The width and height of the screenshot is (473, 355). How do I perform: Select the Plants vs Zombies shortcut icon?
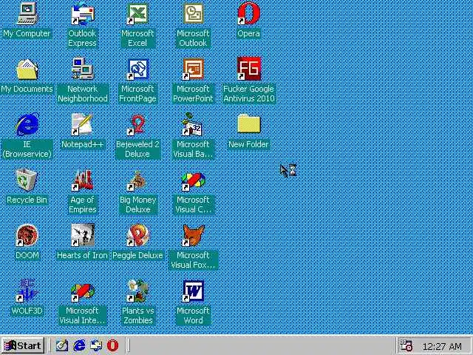coord(137,291)
